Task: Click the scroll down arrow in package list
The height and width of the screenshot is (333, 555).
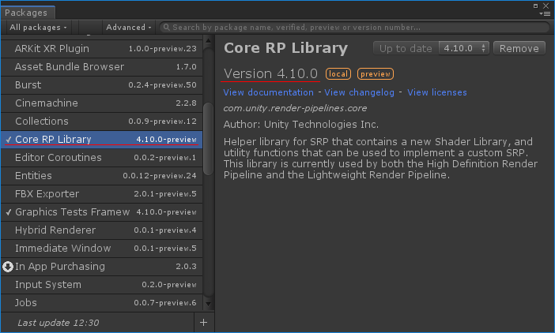Action: [208, 304]
